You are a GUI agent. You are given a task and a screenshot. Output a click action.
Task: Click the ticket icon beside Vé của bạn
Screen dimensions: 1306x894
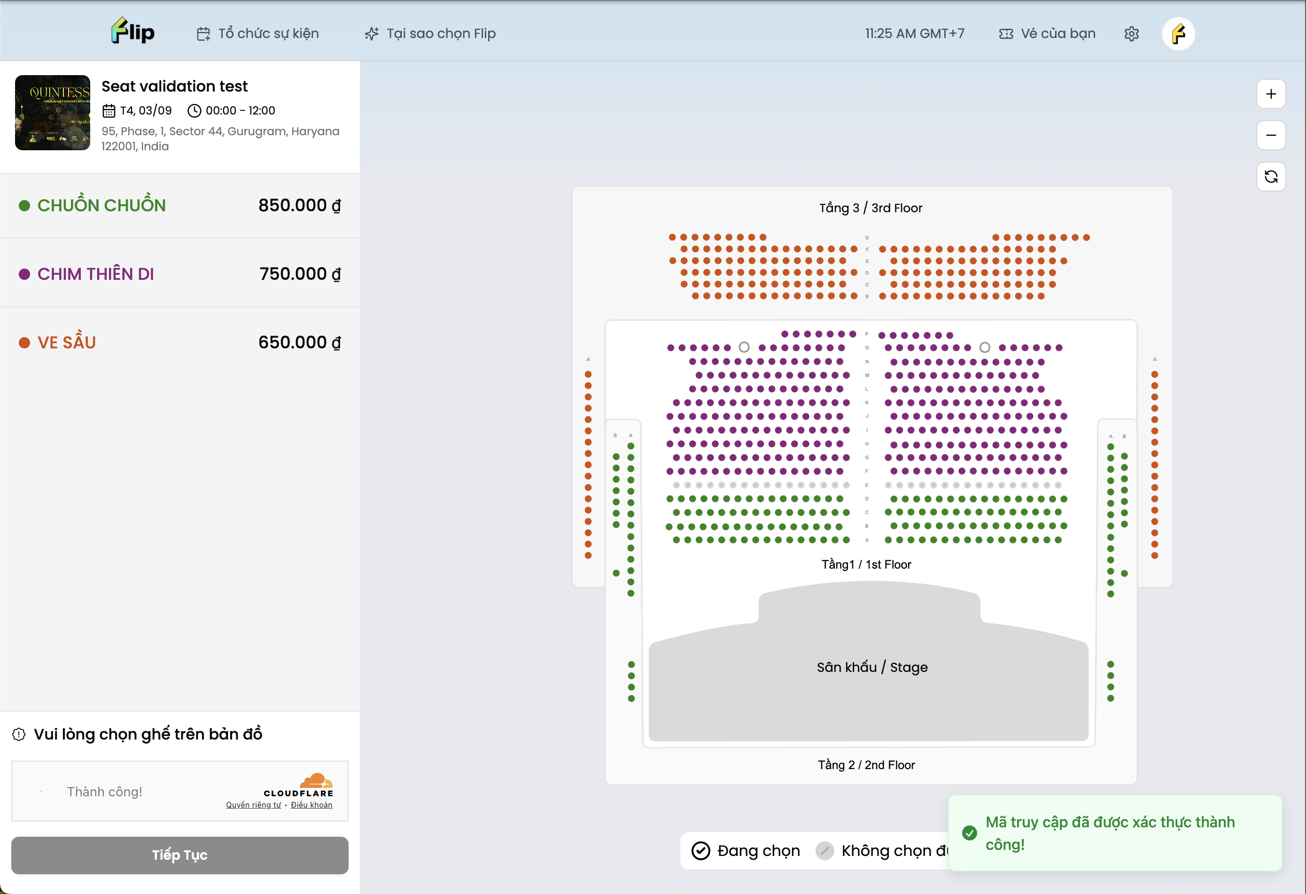coord(1006,34)
